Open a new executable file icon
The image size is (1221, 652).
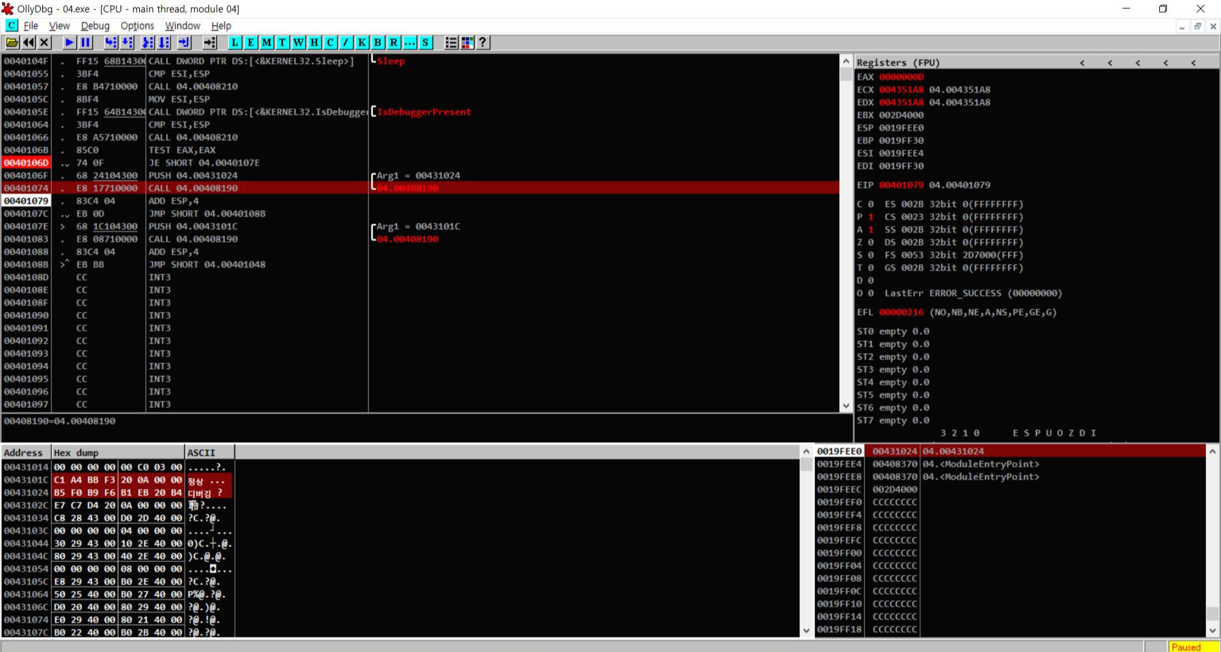12,43
